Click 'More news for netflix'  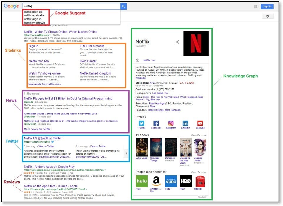[37, 129]
